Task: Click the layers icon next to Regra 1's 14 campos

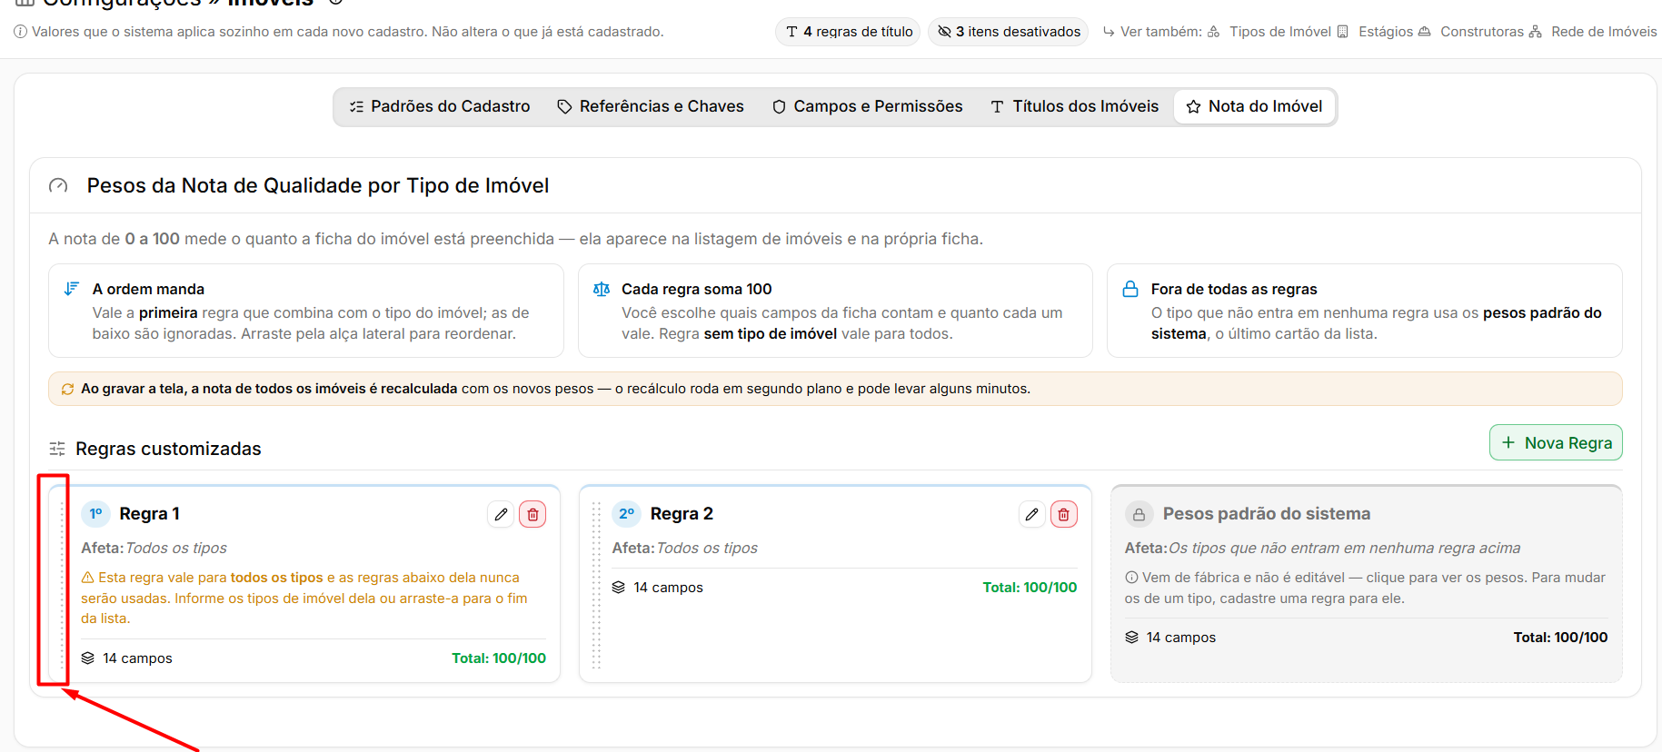Action: coord(88,658)
